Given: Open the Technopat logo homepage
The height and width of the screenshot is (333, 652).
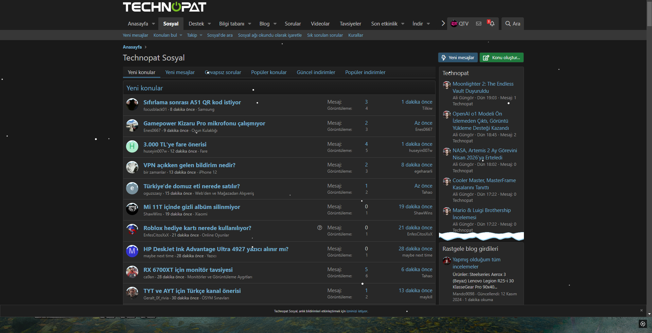Looking at the screenshot, I should point(164,7).
